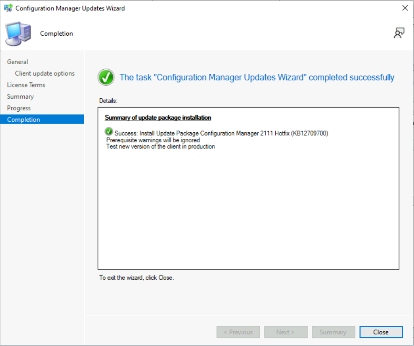Select the highlighted Completion step

[x=42, y=119]
